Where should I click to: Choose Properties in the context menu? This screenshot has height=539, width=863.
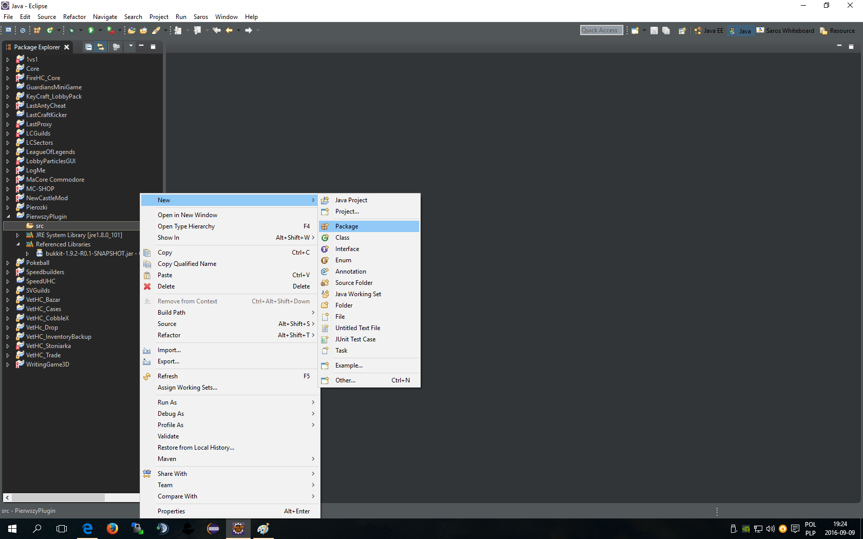pos(171,511)
